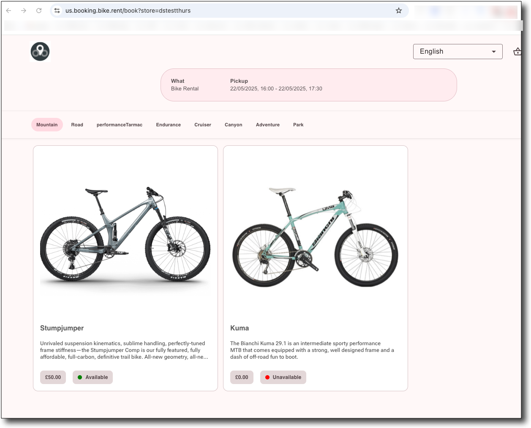Select the Mountain category tab
Image resolution: width=531 pixels, height=428 pixels.
[x=47, y=125]
